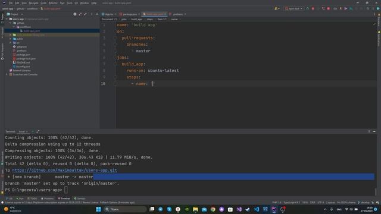Hide the Terminal tool window
Screen dimensions: 381x214
point(374,131)
